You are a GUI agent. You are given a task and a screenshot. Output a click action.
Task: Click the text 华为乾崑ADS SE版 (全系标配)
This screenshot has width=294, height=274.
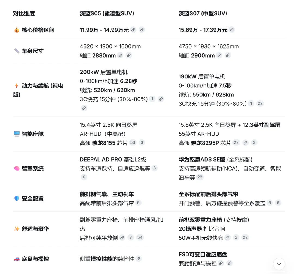pos(215,160)
